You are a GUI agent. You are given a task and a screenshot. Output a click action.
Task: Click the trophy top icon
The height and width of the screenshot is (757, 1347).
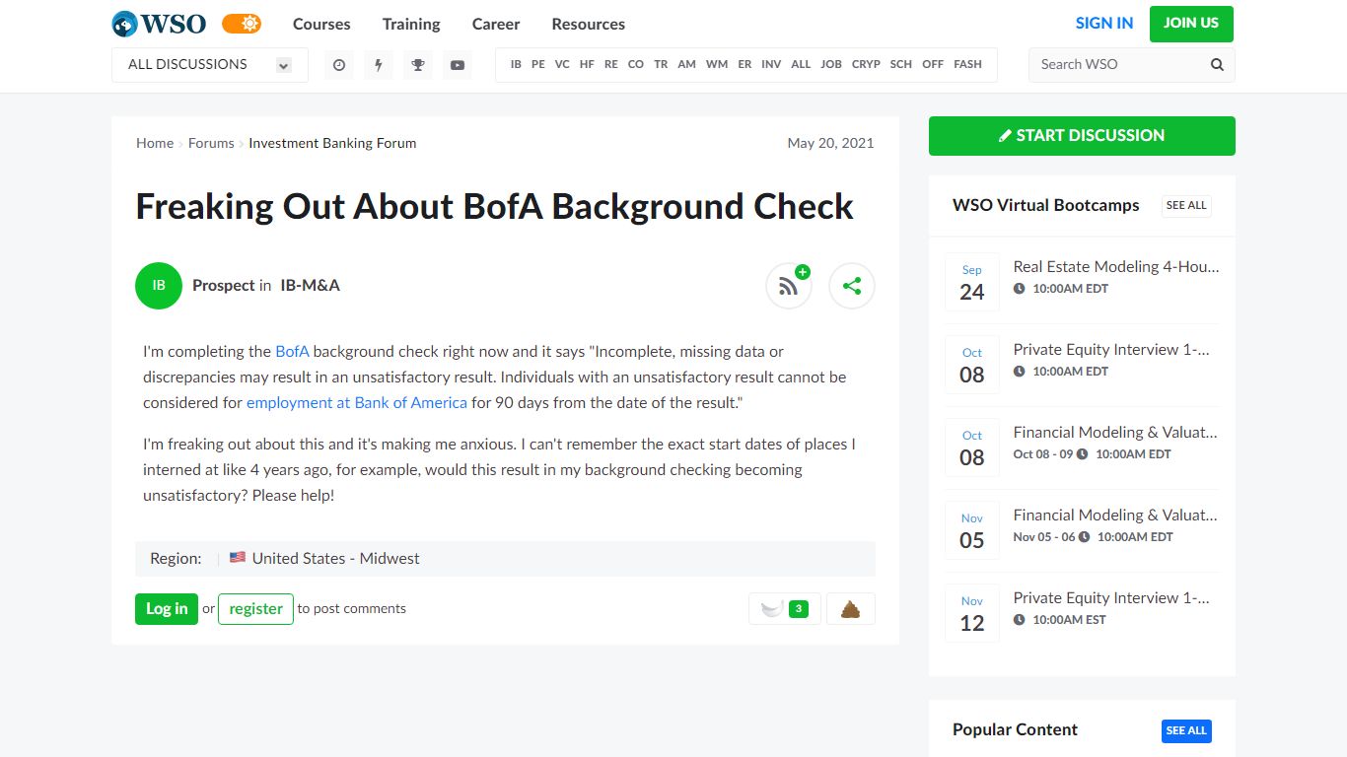pyautogui.click(x=418, y=64)
